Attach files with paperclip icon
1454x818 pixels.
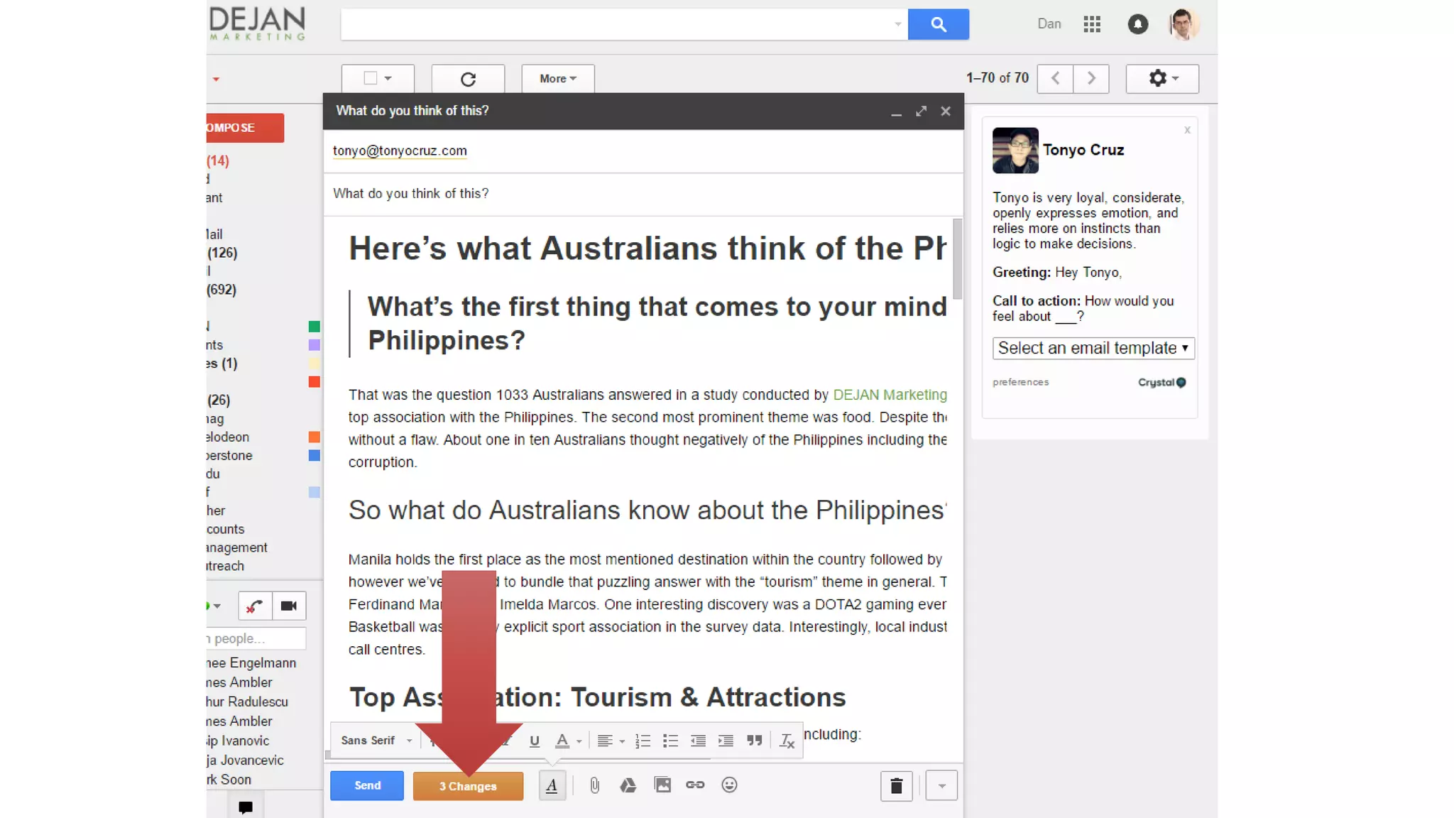point(595,785)
